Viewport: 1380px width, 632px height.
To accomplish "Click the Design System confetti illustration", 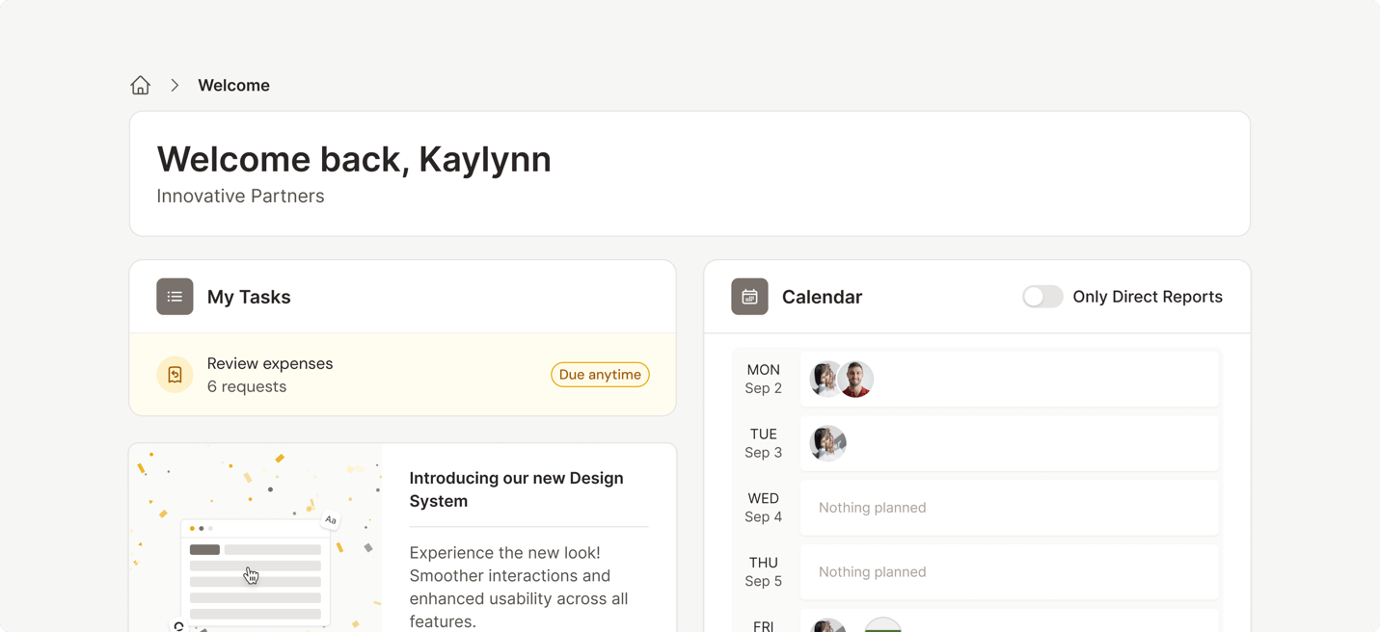I will tap(256, 540).
